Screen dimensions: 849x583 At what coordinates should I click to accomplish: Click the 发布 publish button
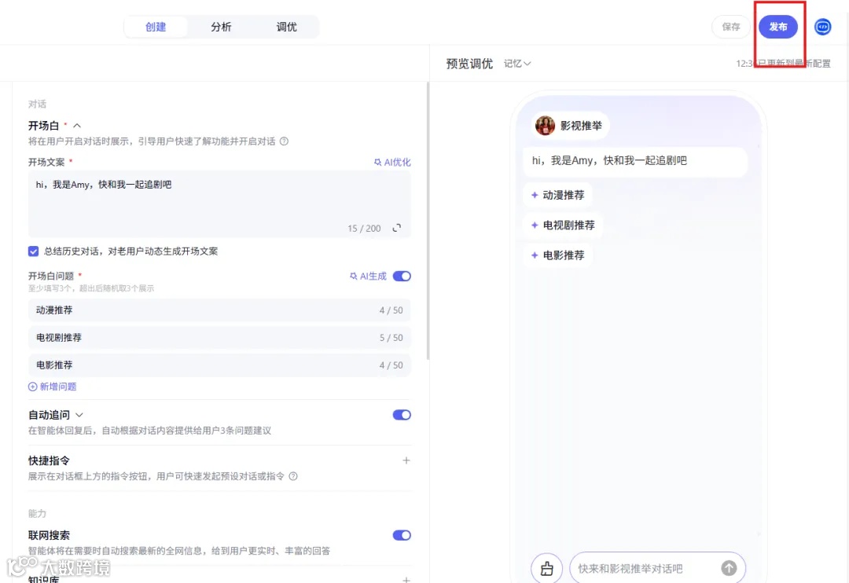[x=778, y=26]
